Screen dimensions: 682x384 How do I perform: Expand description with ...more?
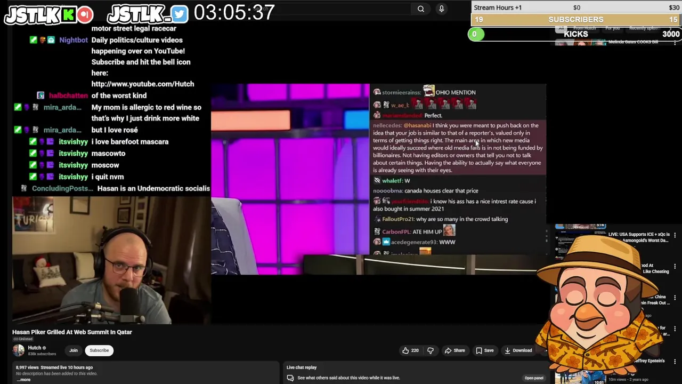point(23,380)
